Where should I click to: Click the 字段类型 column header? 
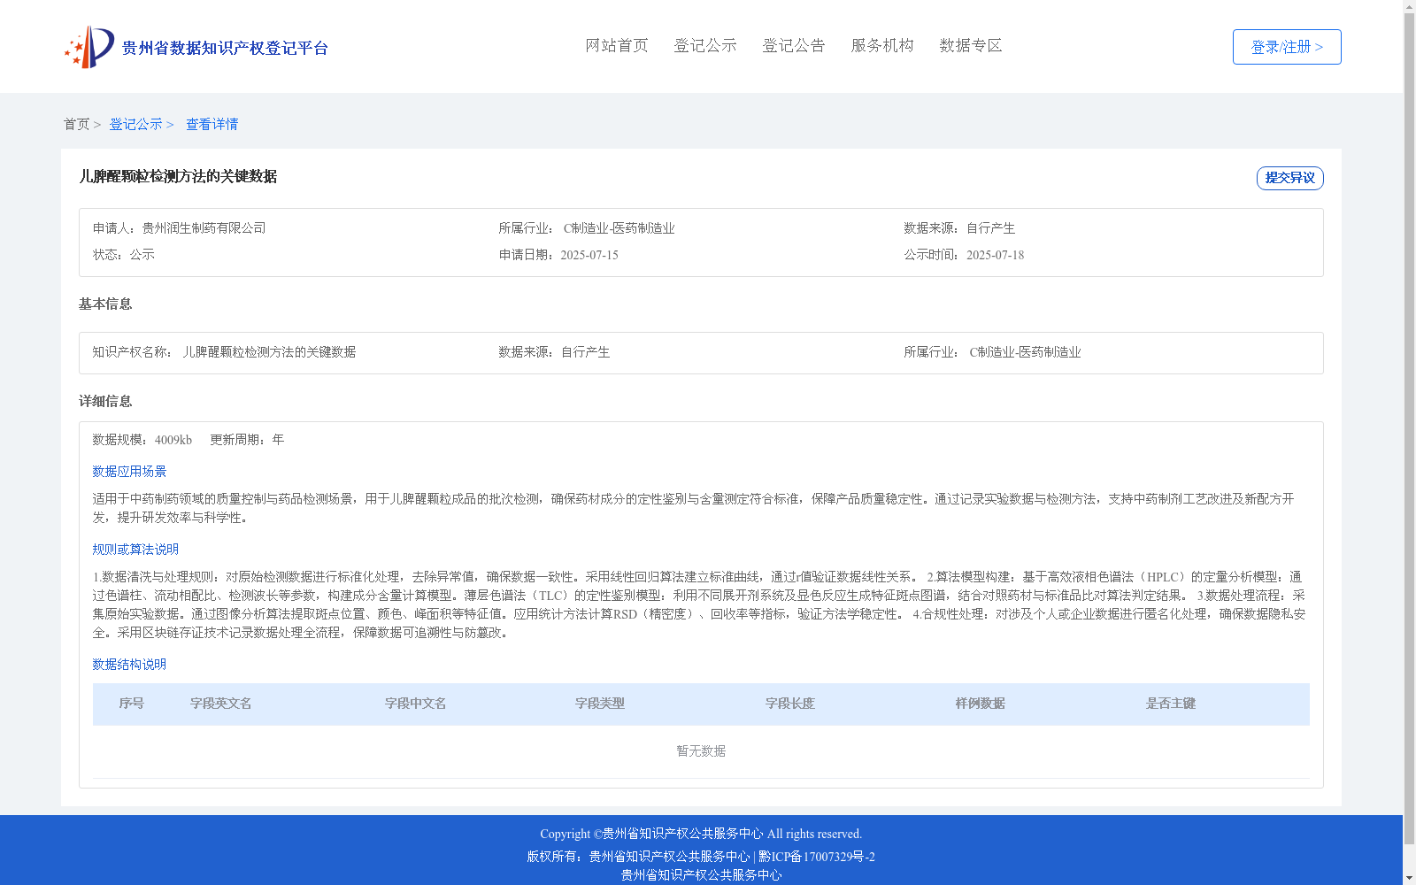(x=600, y=704)
